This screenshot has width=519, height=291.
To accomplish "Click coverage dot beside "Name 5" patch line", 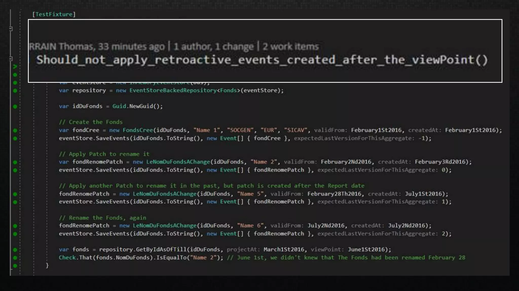I will pyautogui.click(x=15, y=194).
